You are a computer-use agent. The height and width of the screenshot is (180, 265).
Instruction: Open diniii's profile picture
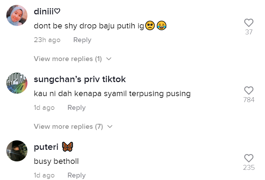click(17, 15)
